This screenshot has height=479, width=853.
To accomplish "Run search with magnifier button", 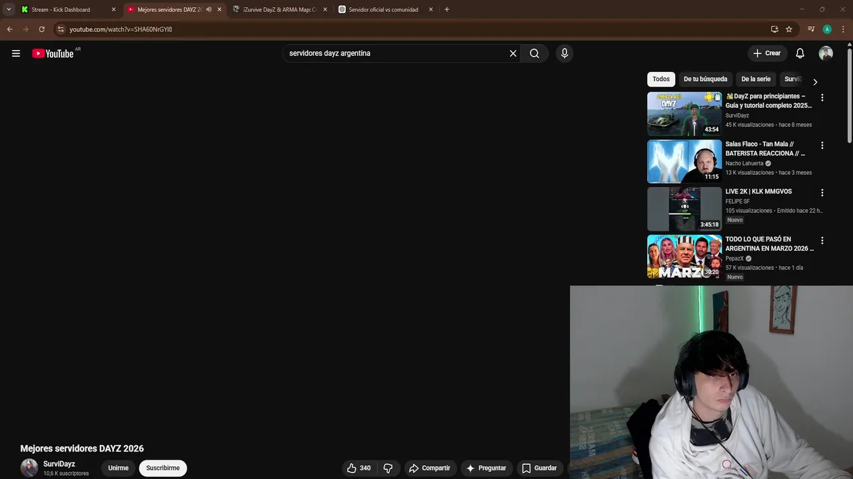I will click(534, 53).
